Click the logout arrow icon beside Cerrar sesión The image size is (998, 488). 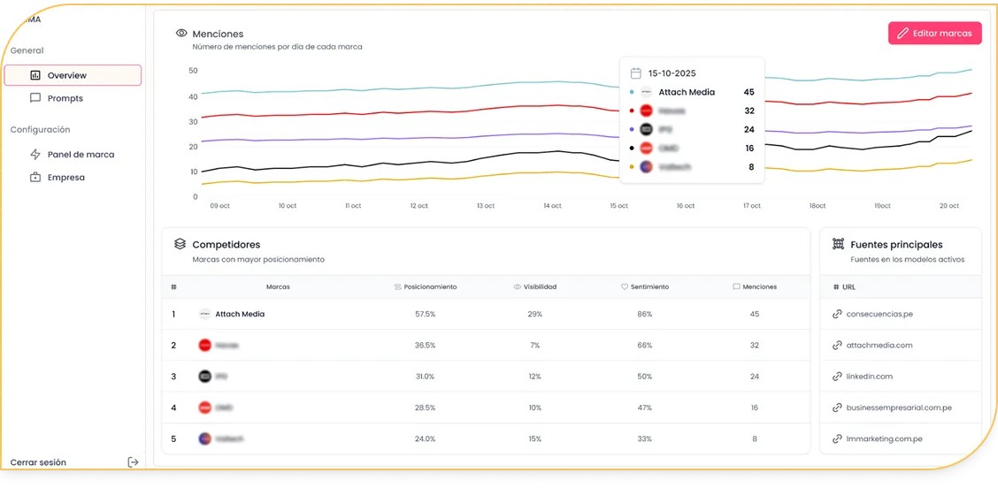(133, 461)
